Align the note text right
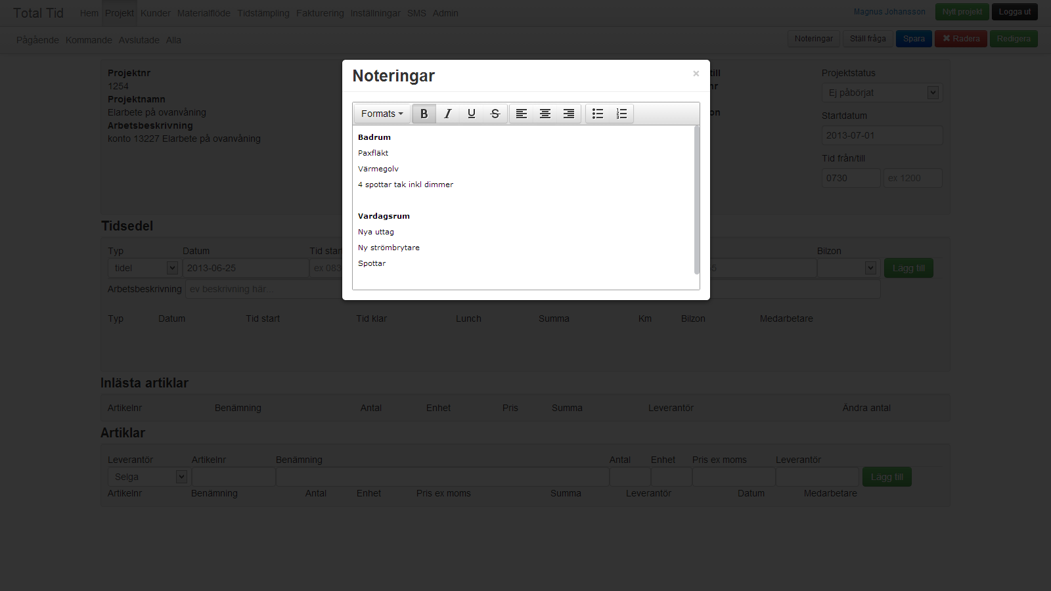The height and width of the screenshot is (591, 1051). click(569, 114)
